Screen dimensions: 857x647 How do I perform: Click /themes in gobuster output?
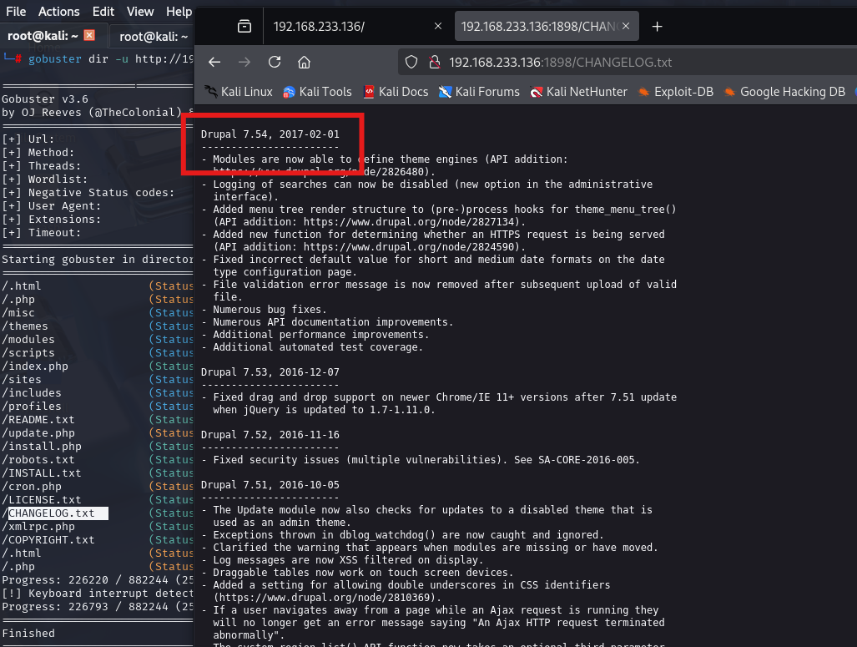25,326
